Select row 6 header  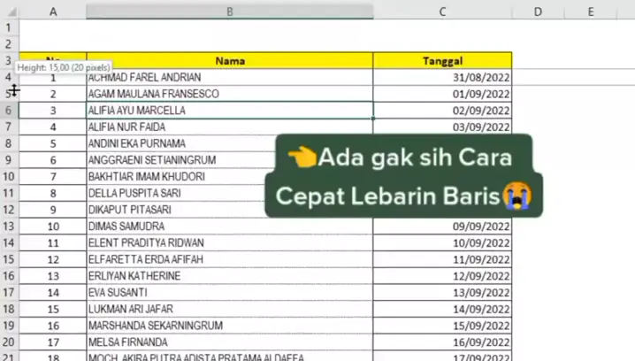pyautogui.click(x=8, y=111)
